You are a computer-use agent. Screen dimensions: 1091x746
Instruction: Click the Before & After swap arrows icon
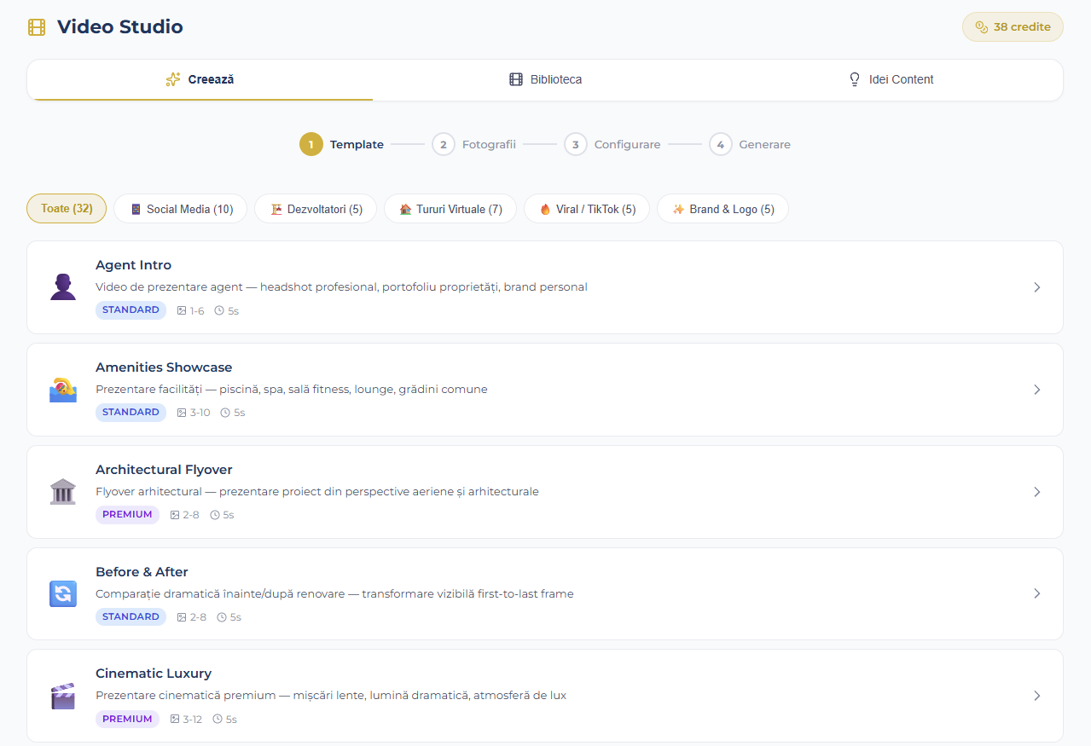tap(62, 593)
